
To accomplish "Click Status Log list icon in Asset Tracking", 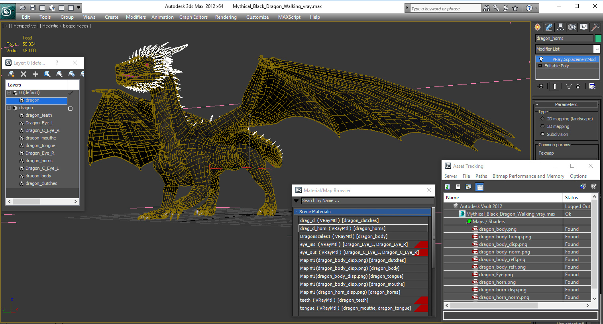I will [458, 187].
